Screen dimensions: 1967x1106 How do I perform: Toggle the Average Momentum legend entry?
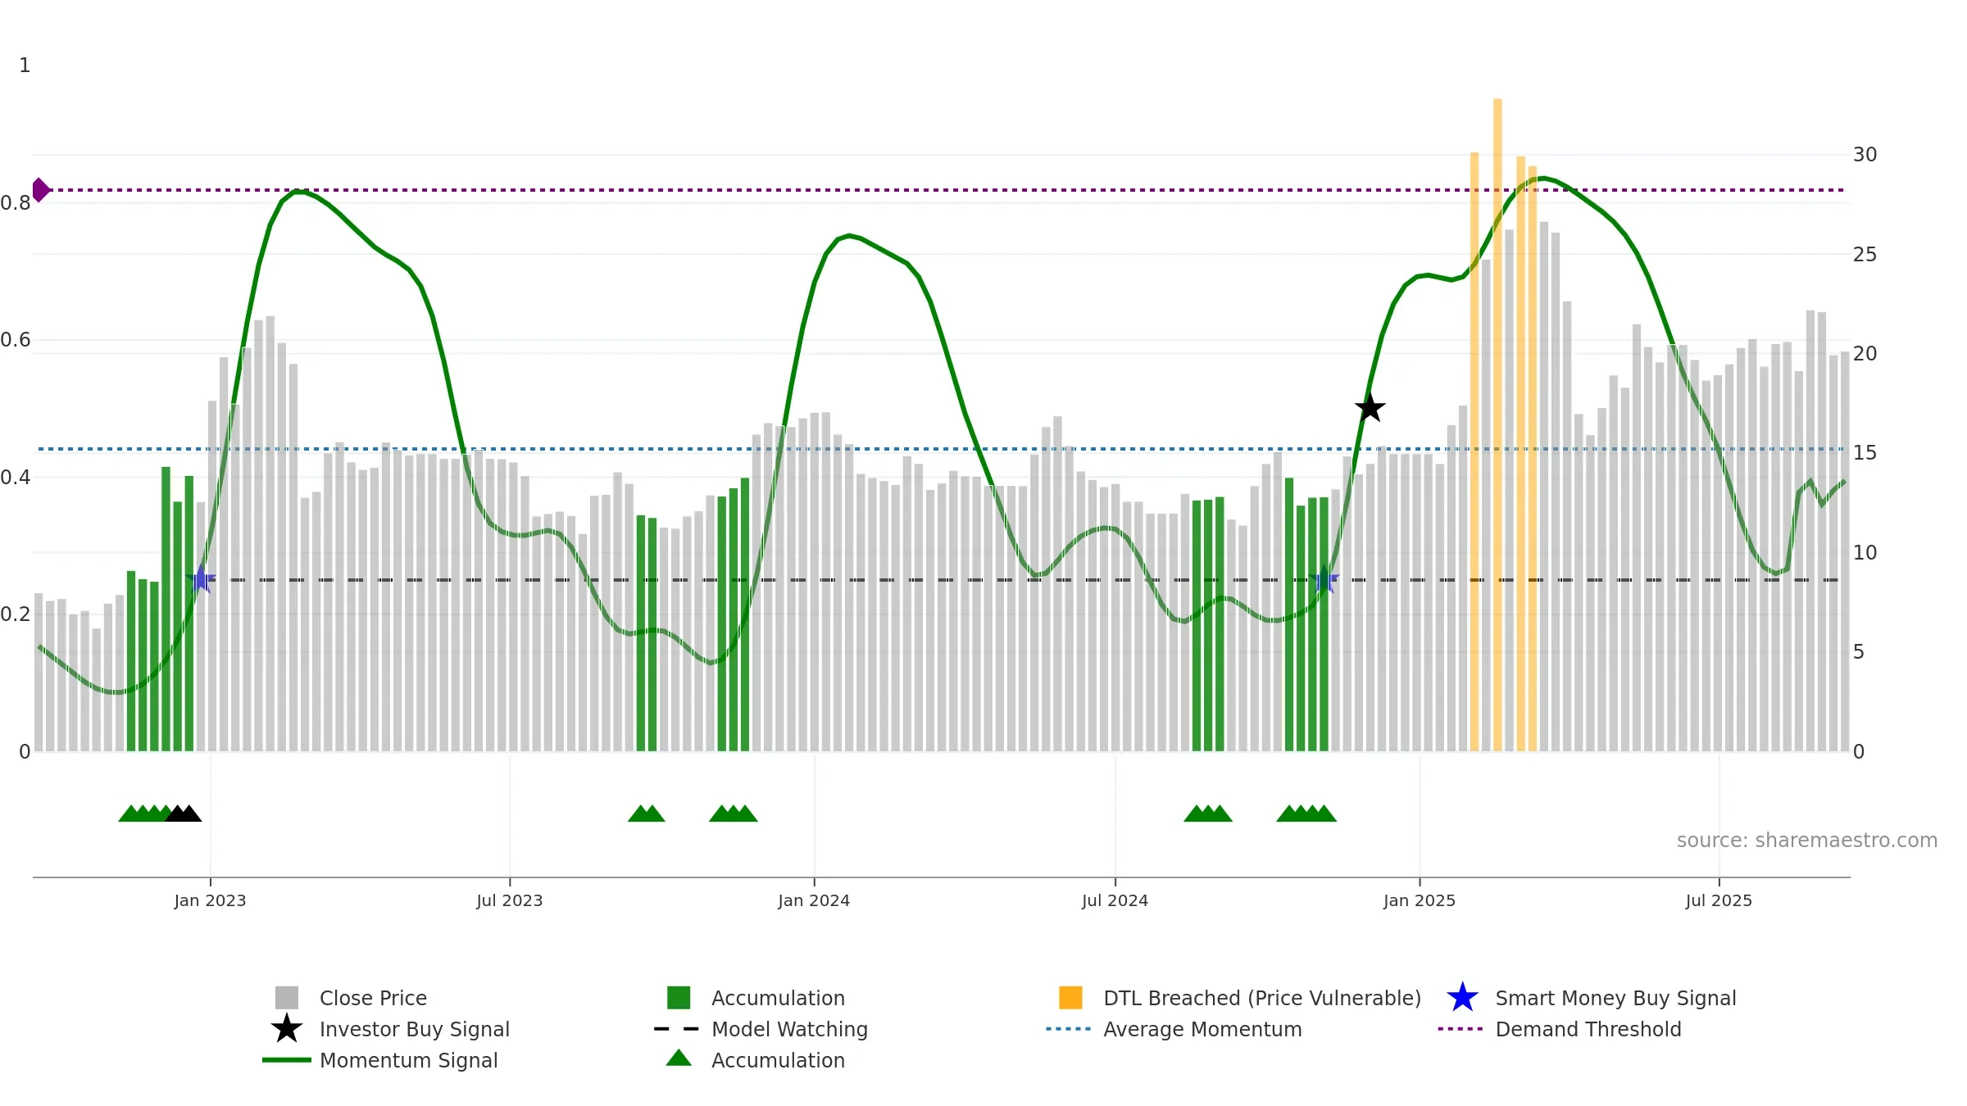[x=1202, y=1029]
